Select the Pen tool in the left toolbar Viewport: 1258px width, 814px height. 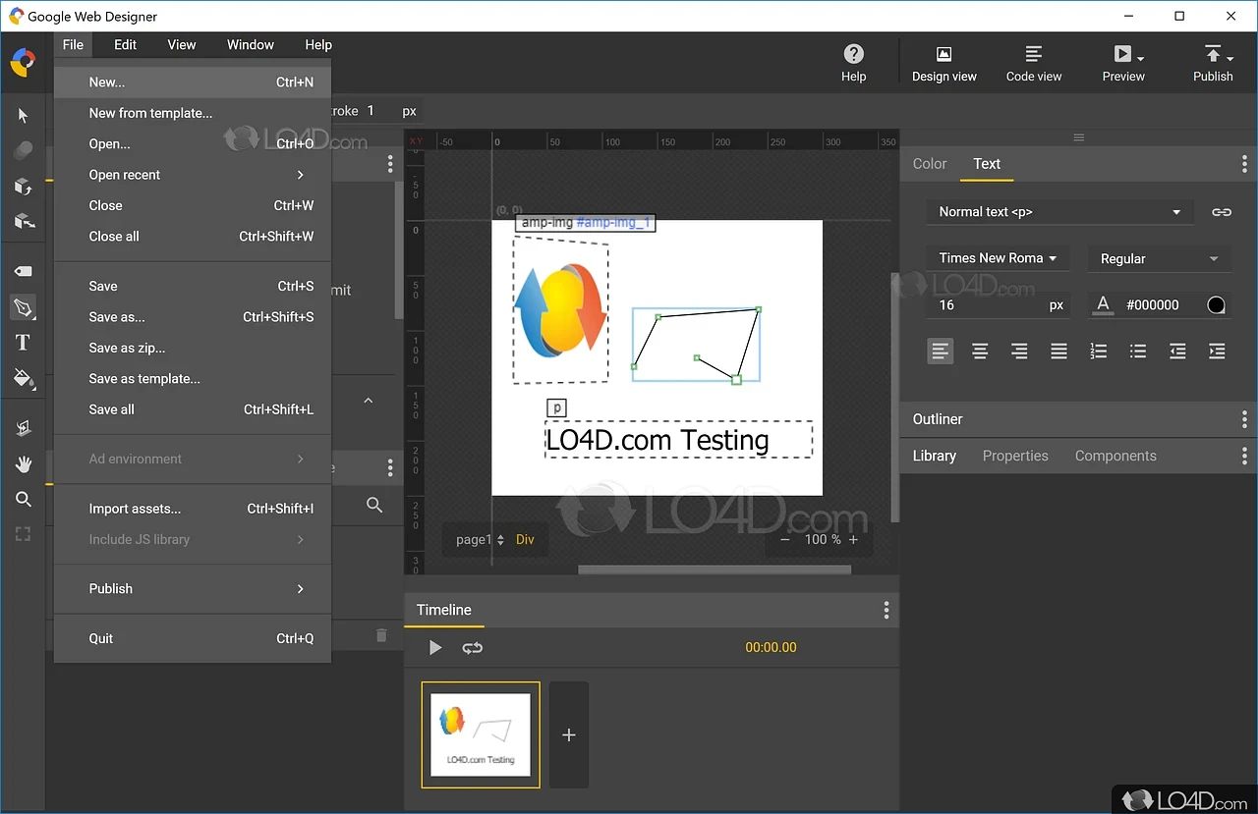pos(23,308)
